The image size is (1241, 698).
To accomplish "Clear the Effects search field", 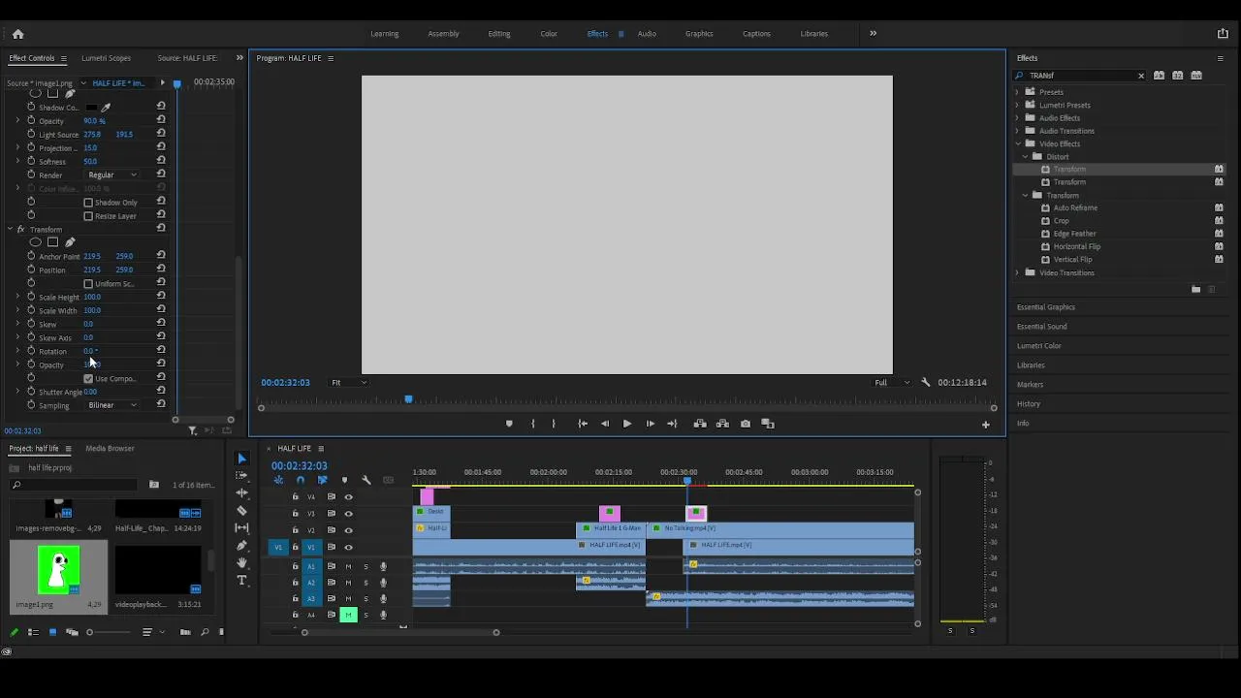I will click(1141, 76).
